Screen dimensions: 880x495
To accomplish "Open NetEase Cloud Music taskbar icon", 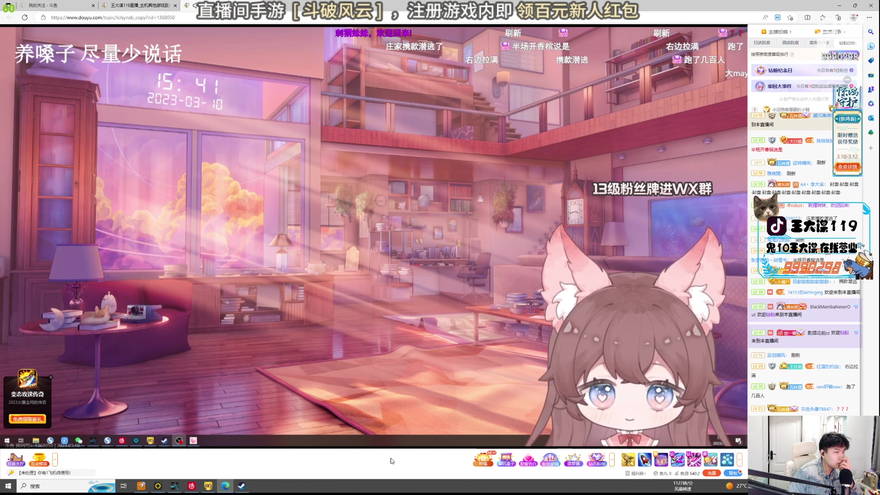I will (x=192, y=486).
